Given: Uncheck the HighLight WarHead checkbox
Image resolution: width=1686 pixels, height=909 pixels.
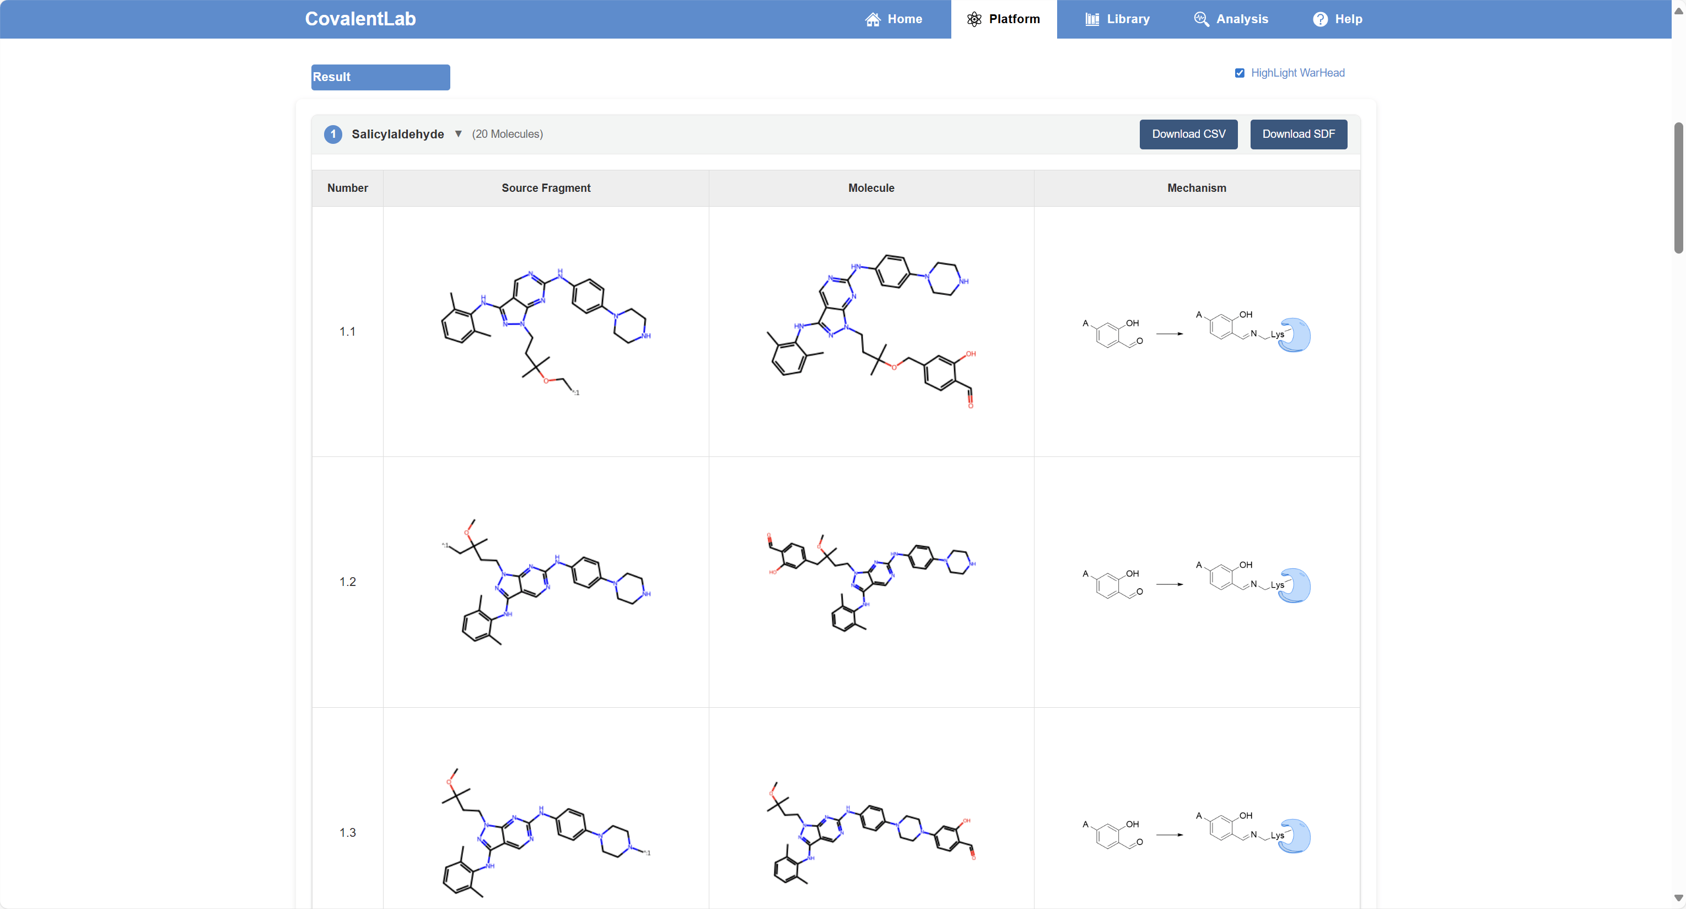Looking at the screenshot, I should click(x=1239, y=73).
